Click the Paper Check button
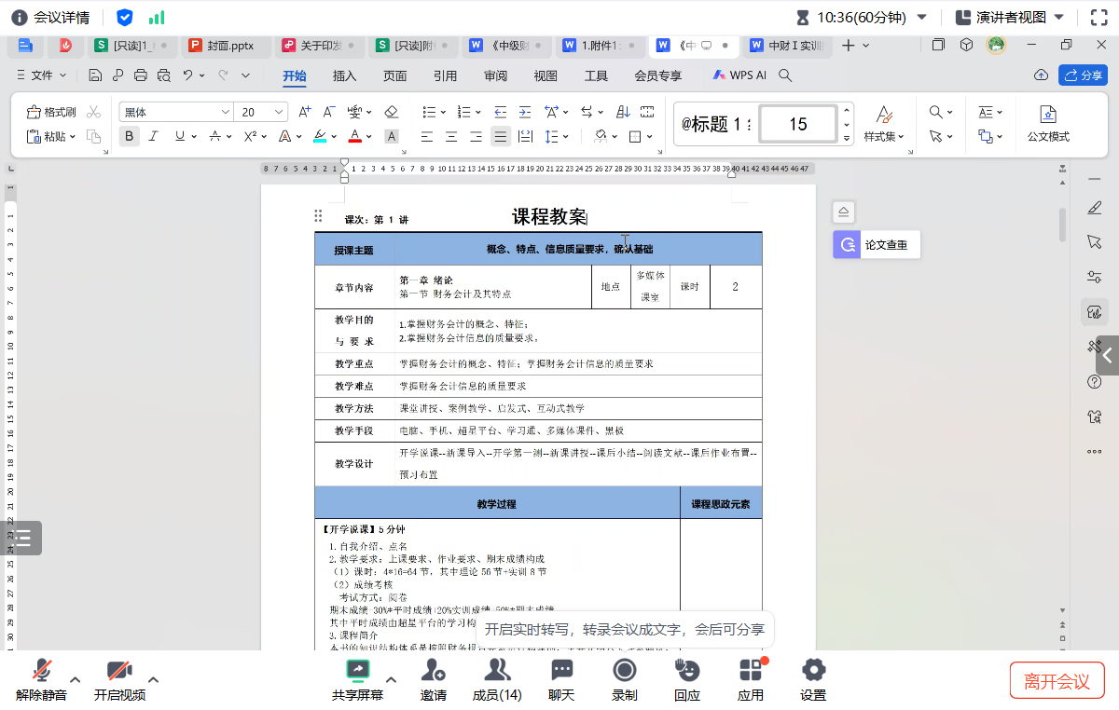 (x=877, y=245)
